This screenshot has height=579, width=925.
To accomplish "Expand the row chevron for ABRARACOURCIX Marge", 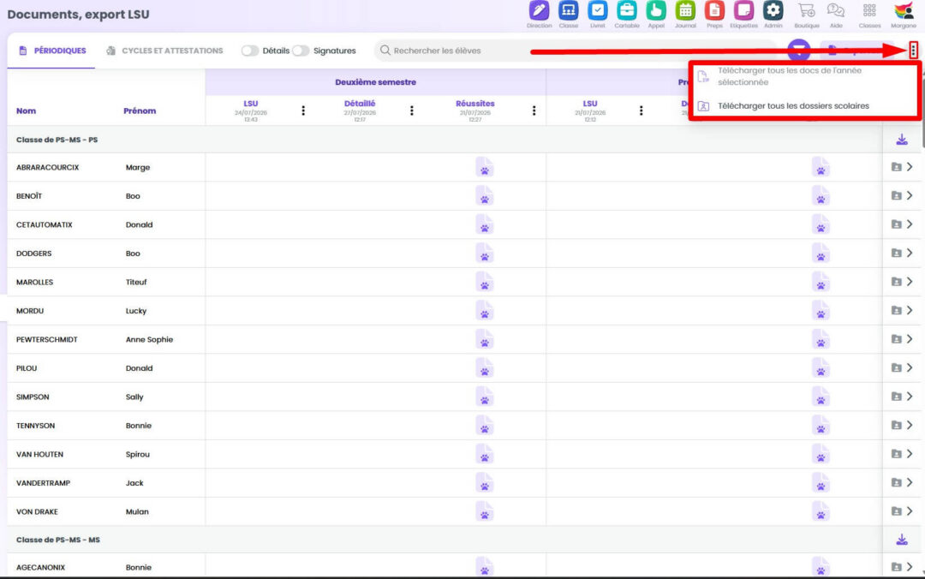I will coord(910,167).
